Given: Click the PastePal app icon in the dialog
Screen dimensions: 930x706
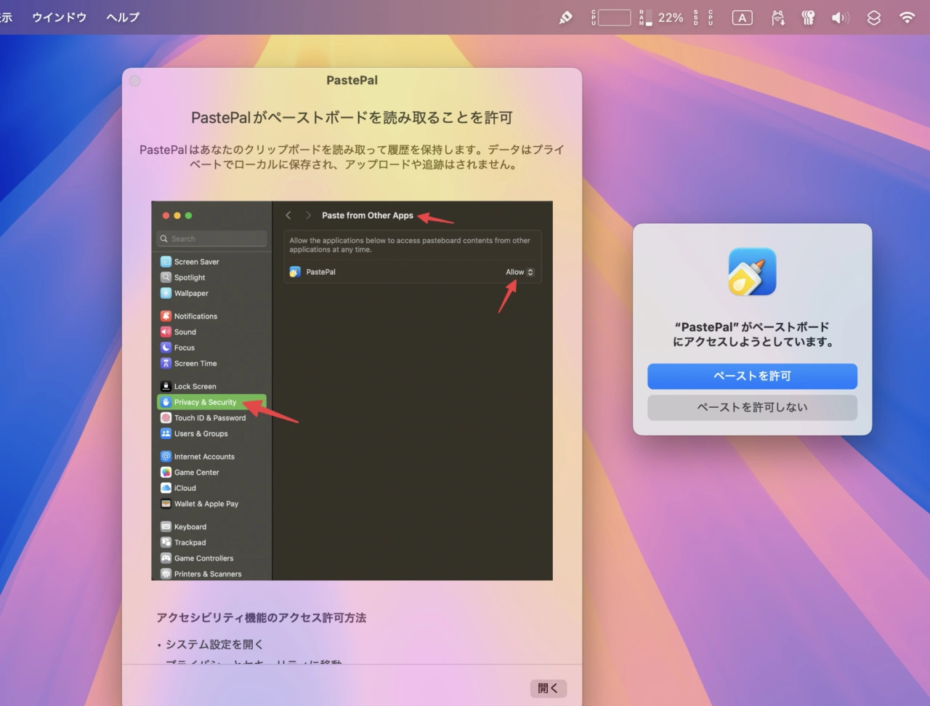Looking at the screenshot, I should [x=752, y=272].
